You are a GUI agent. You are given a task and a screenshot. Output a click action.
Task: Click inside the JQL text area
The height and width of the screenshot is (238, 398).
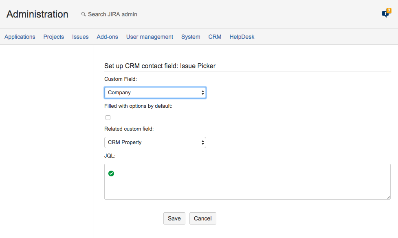point(247,186)
